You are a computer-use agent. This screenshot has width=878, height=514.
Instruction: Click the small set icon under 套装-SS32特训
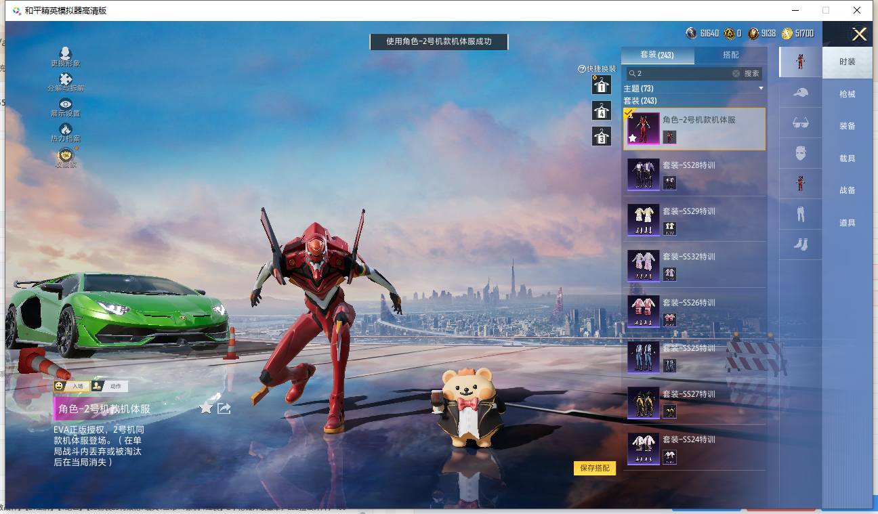(669, 274)
